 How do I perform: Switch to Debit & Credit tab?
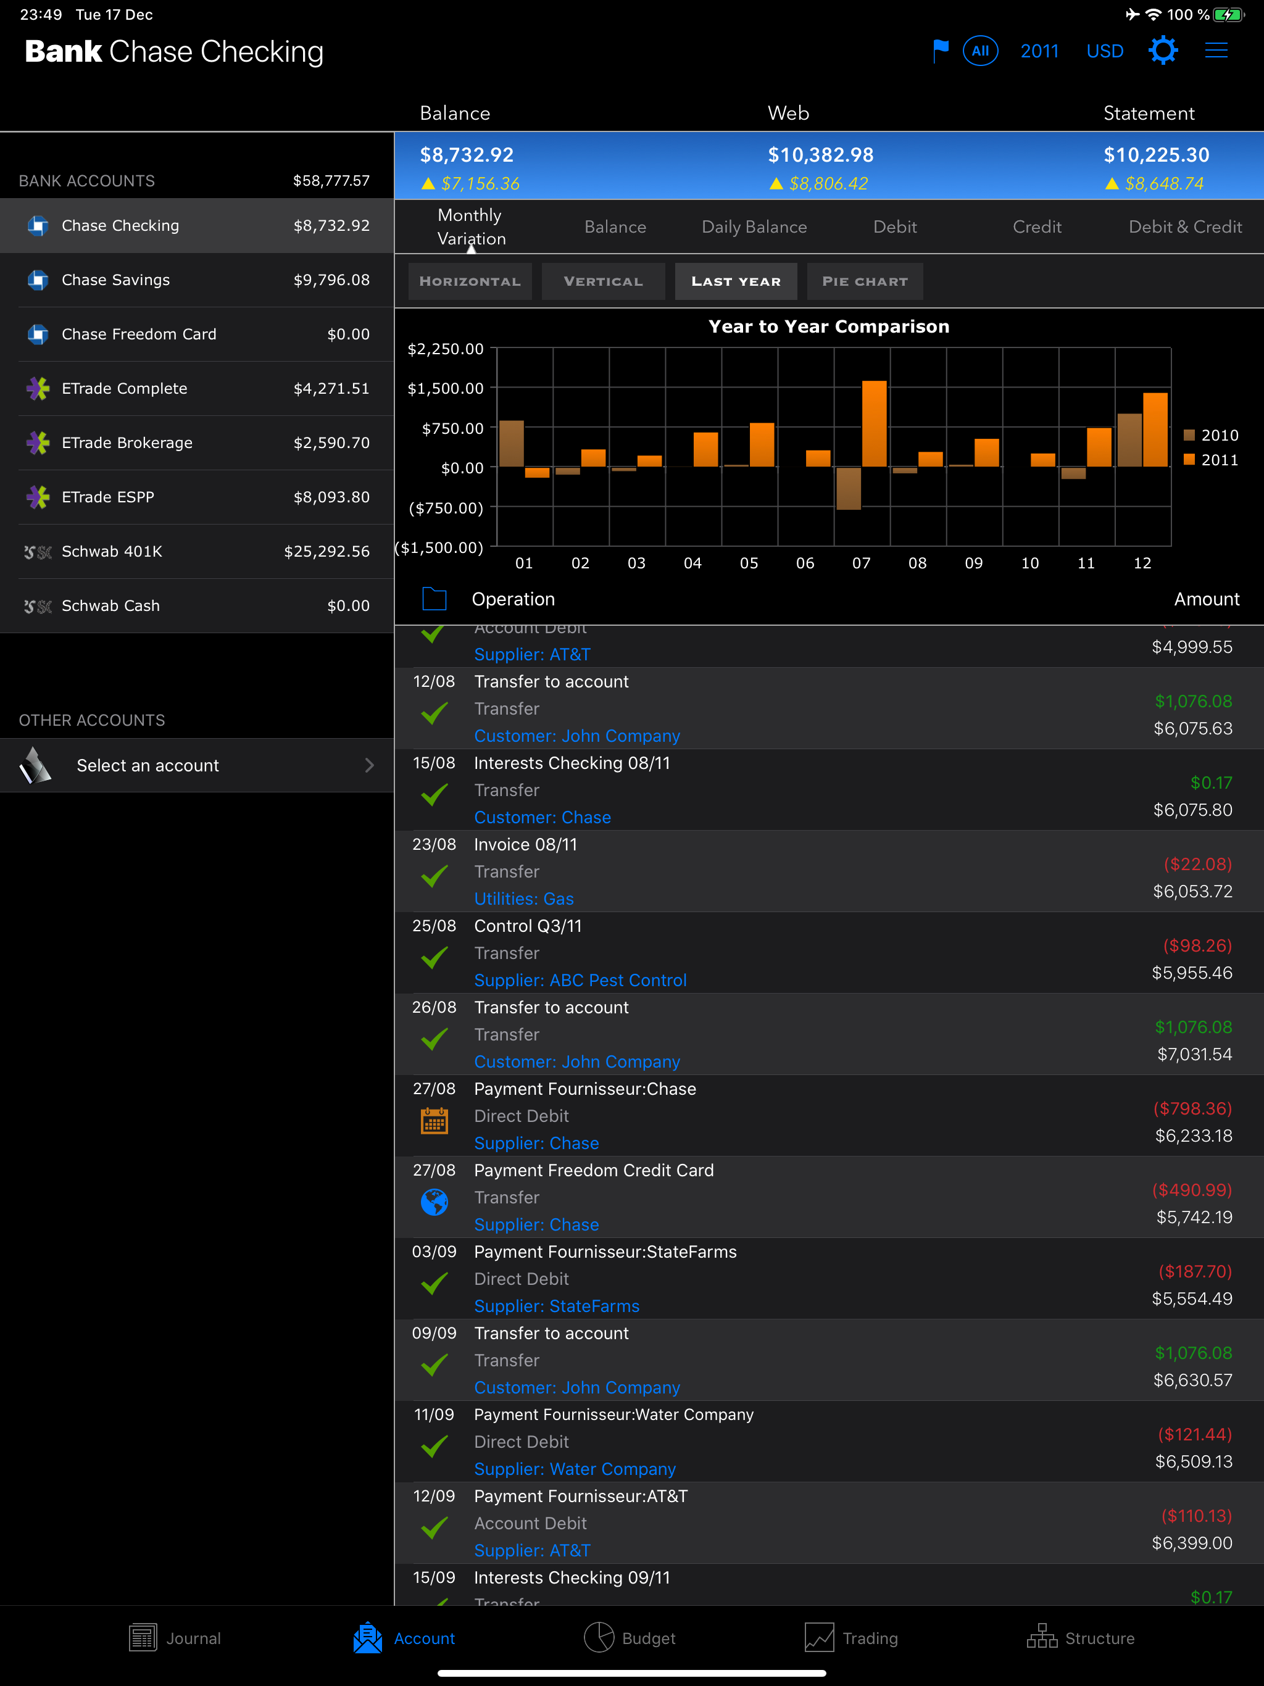[x=1185, y=227]
